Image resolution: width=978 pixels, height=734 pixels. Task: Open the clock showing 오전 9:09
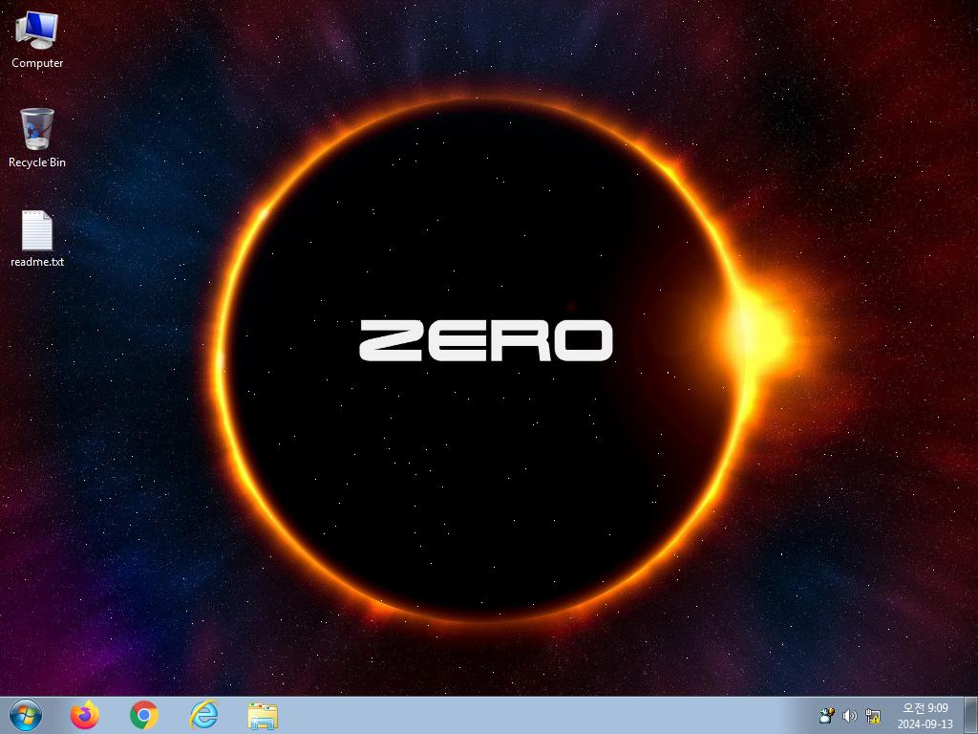coord(925,708)
